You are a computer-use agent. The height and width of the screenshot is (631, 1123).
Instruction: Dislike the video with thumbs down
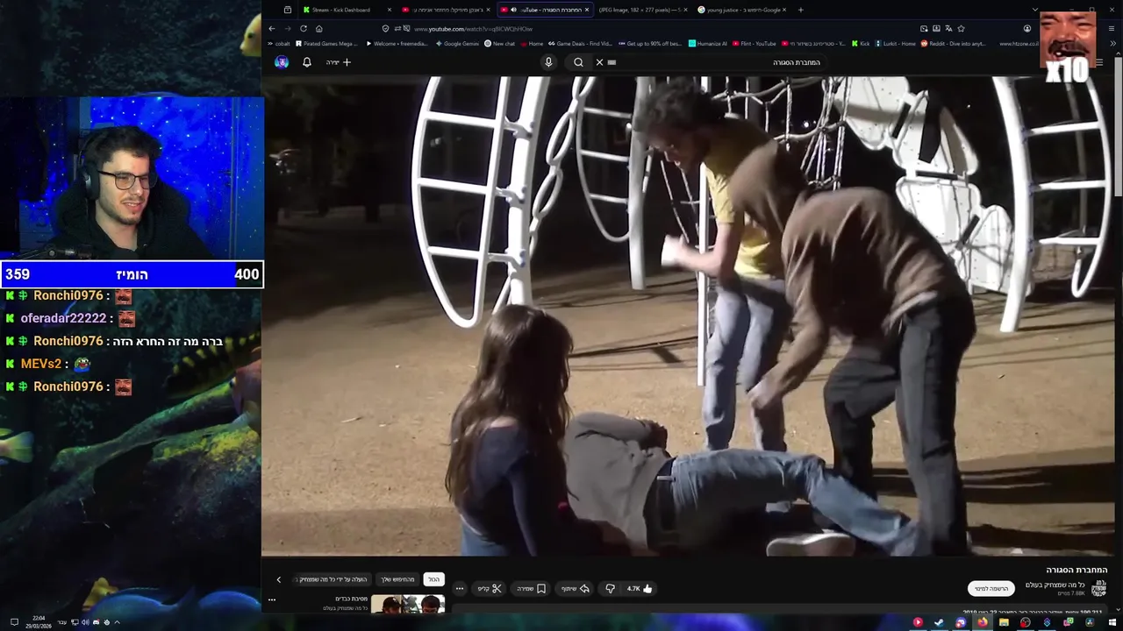[611, 589]
